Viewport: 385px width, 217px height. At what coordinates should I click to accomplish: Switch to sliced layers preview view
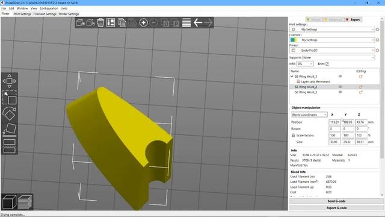click(25, 202)
